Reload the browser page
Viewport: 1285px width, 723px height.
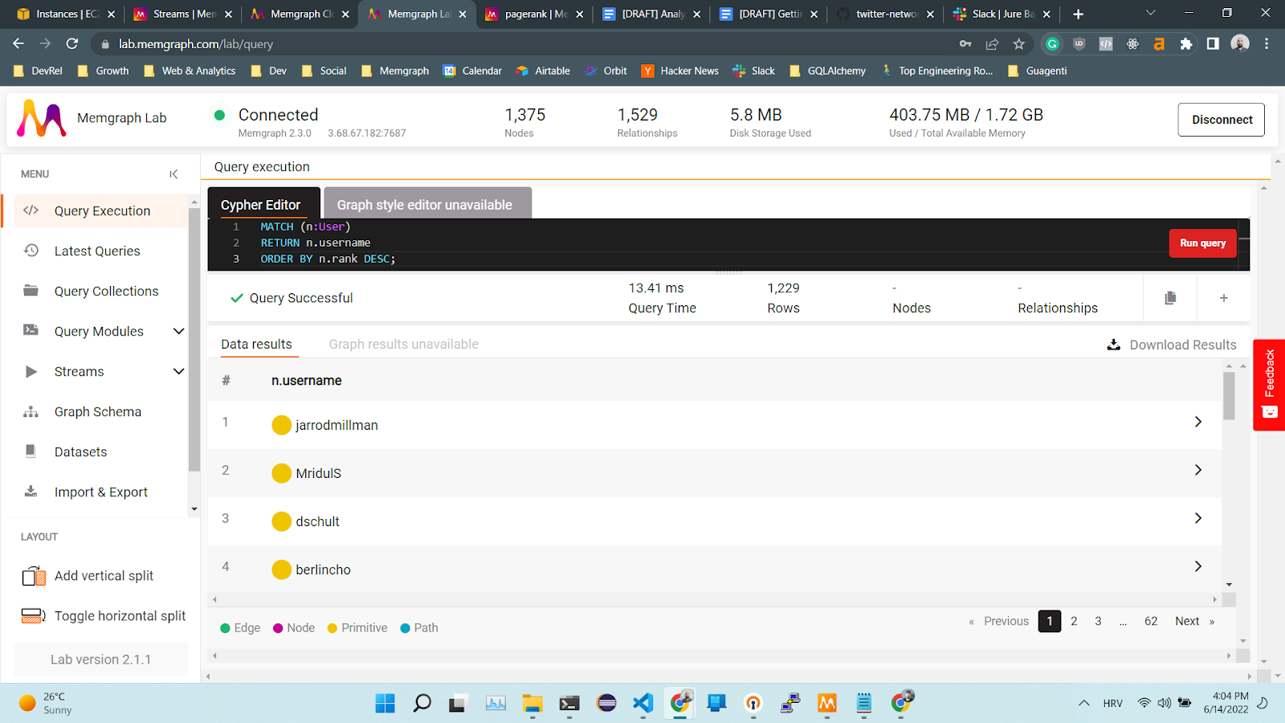72,43
